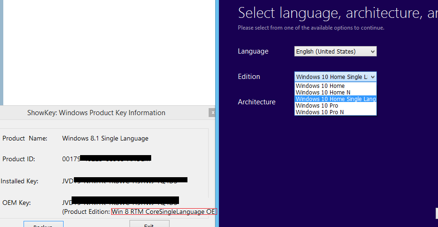Screen dimensions: 438x227
Task: Click the 'Please select from one' instruction text
Action: point(311,28)
